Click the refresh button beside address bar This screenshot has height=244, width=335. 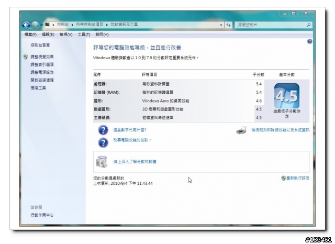228,25
